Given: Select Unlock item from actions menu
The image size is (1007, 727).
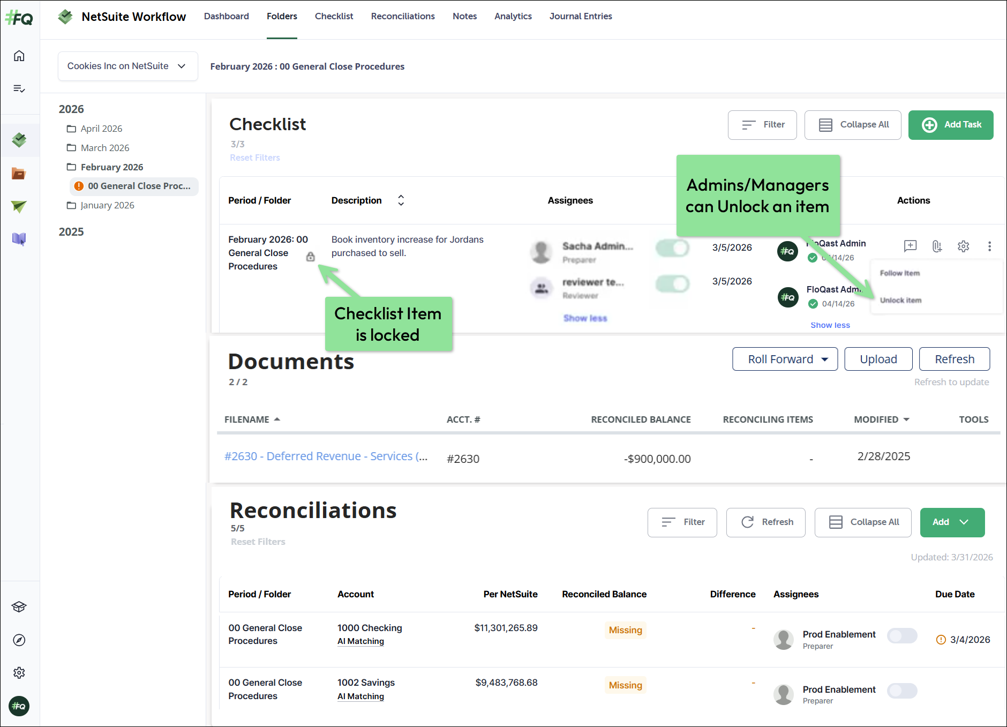Looking at the screenshot, I should tap(901, 301).
